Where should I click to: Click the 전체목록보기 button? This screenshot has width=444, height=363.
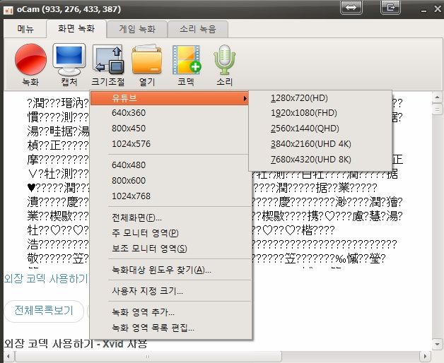tap(44, 311)
